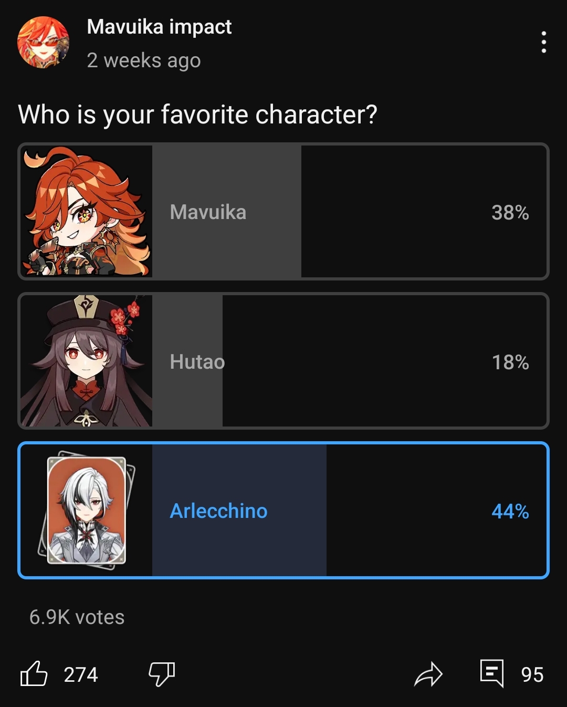Image resolution: width=567 pixels, height=707 pixels.
Task: Tap the 44% result for Arlecchino
Action: tap(510, 511)
